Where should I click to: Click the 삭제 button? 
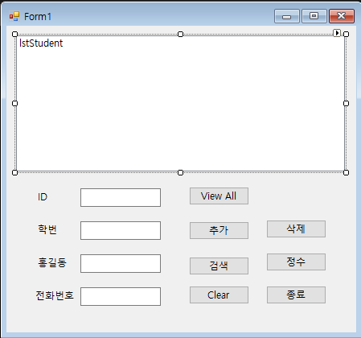296,229
